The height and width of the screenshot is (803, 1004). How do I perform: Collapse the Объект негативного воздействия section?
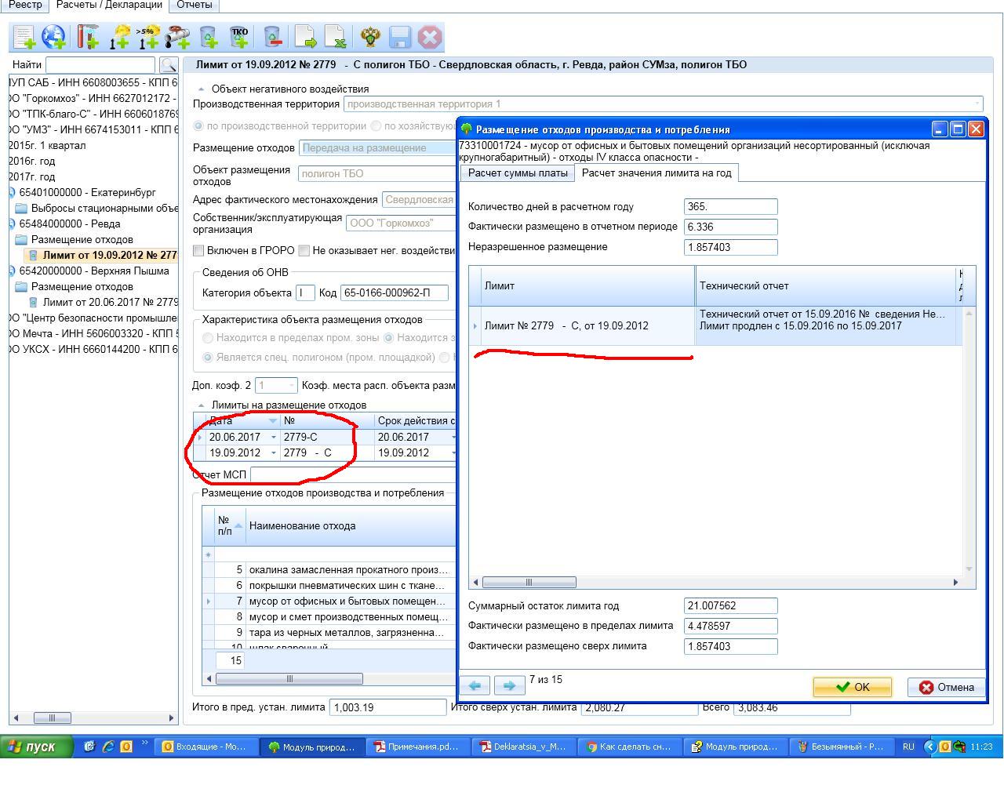pos(201,89)
